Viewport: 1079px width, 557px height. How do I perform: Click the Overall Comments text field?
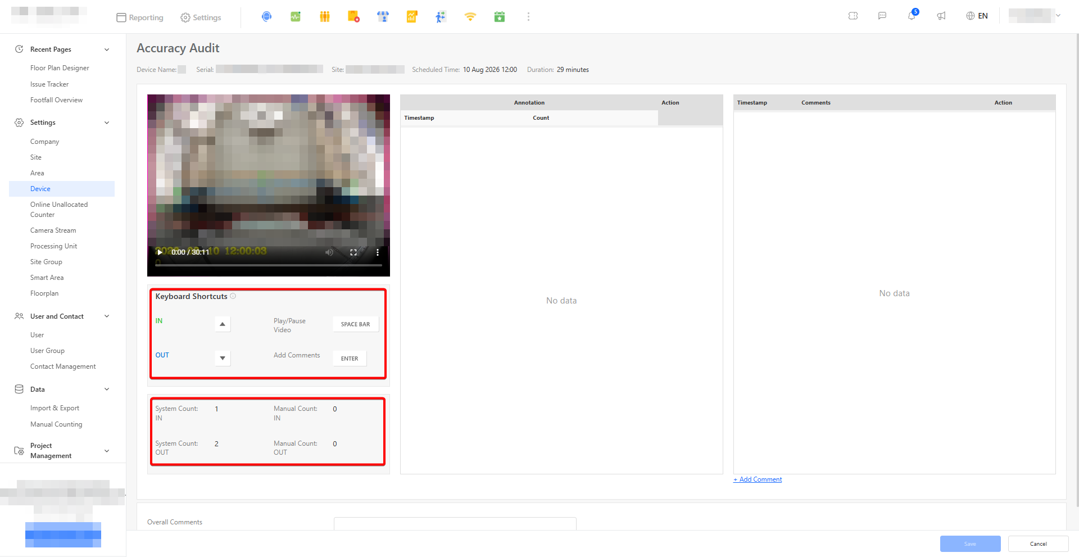(455, 524)
